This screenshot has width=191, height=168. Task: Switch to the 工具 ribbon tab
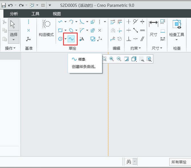tap(35, 14)
